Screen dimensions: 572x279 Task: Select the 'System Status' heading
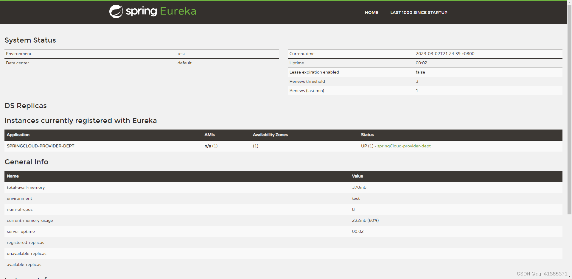[30, 40]
